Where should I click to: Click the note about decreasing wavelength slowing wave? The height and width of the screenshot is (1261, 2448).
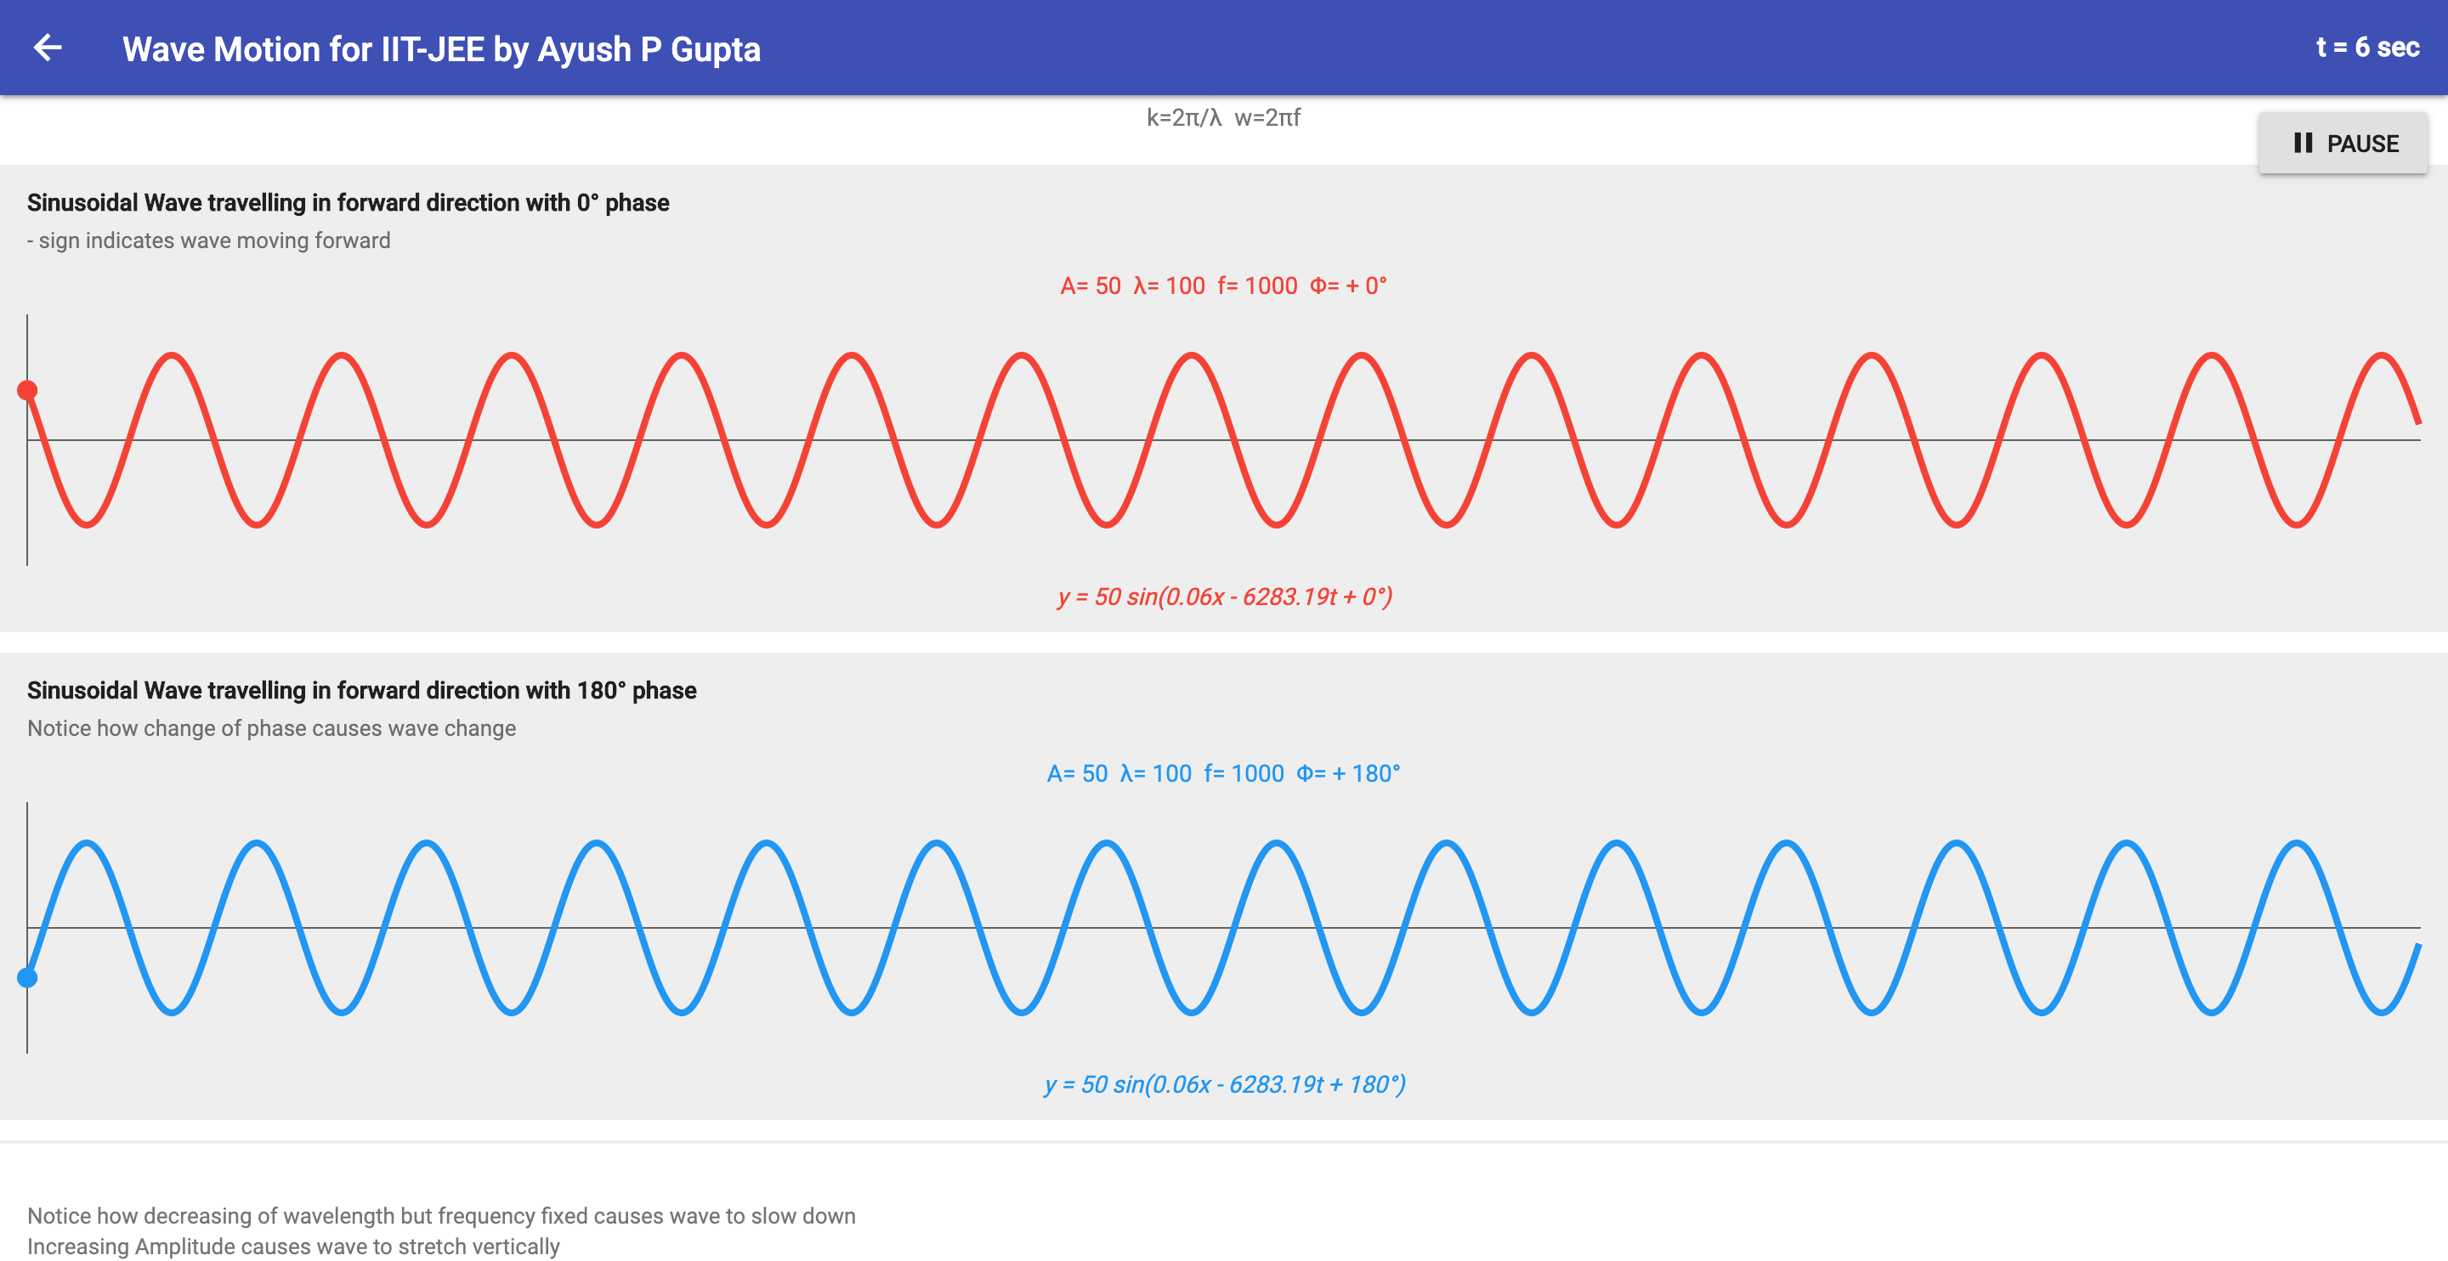tap(441, 1215)
